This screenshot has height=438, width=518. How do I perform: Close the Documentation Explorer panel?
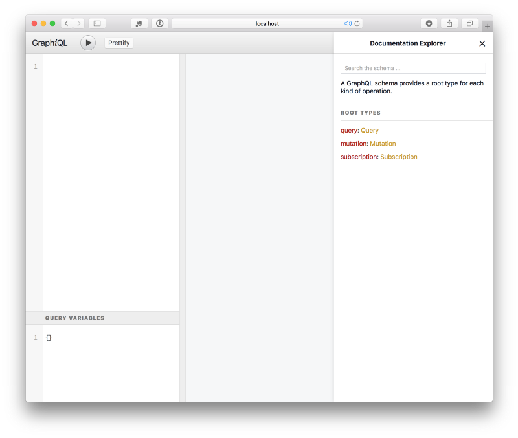click(482, 43)
